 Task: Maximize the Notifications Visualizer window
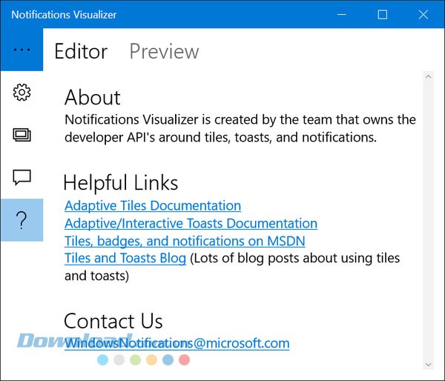click(x=383, y=14)
